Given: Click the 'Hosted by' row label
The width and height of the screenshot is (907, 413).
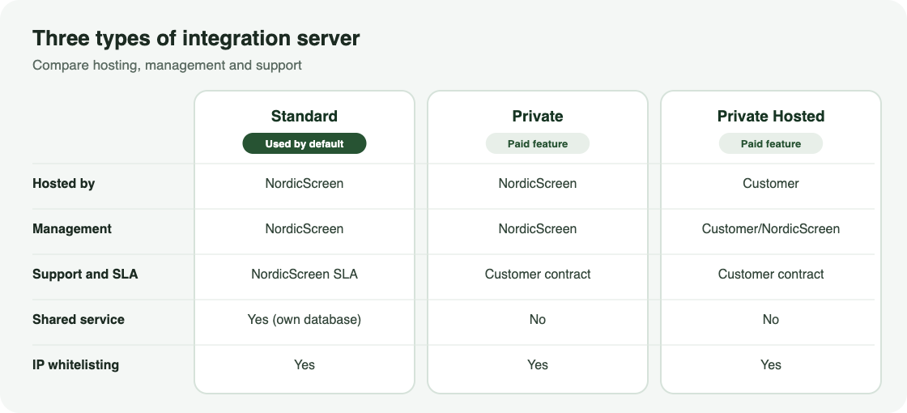Looking at the screenshot, I should (x=64, y=183).
